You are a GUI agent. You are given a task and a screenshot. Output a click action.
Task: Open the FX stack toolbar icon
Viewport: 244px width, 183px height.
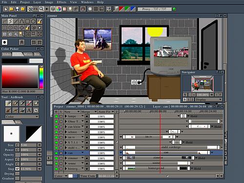click(36, 9)
